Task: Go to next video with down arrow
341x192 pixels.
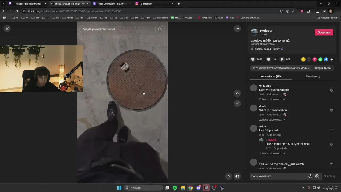Action: [x=237, y=103]
